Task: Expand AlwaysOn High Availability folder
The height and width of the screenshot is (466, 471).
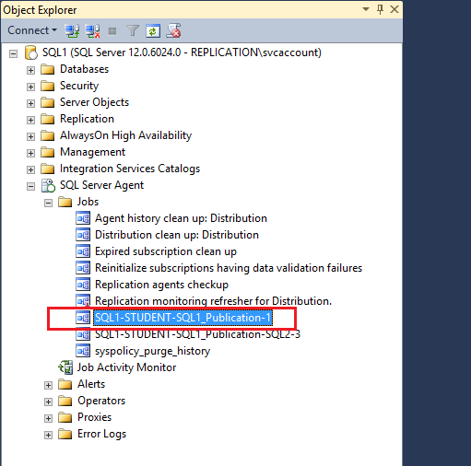Action: 30,136
